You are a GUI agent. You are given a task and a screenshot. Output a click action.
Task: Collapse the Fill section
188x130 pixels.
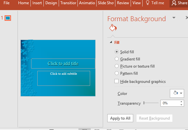[111, 42]
